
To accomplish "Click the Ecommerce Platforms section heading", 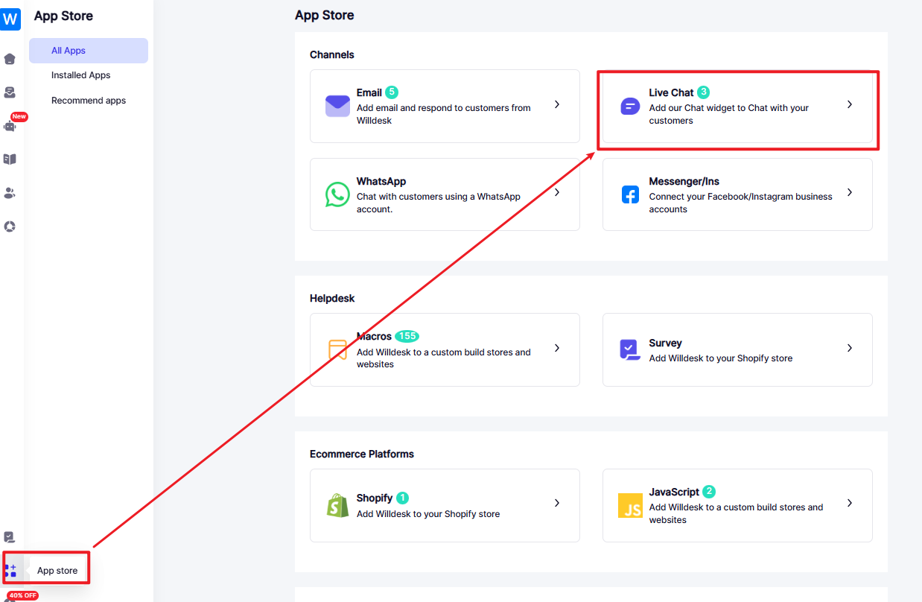I will pyautogui.click(x=362, y=454).
